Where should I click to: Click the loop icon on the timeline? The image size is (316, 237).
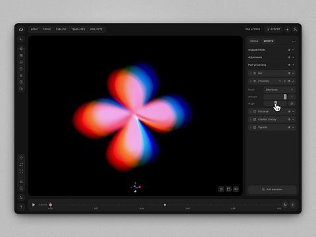[x=285, y=205]
